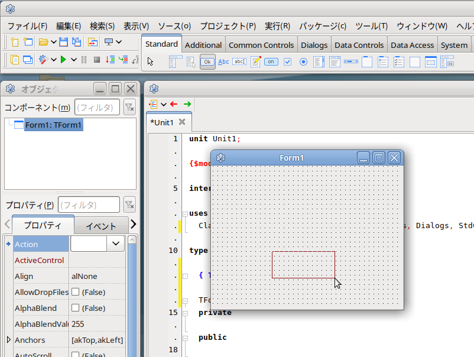Select the TButton component in palette

tap(207, 61)
